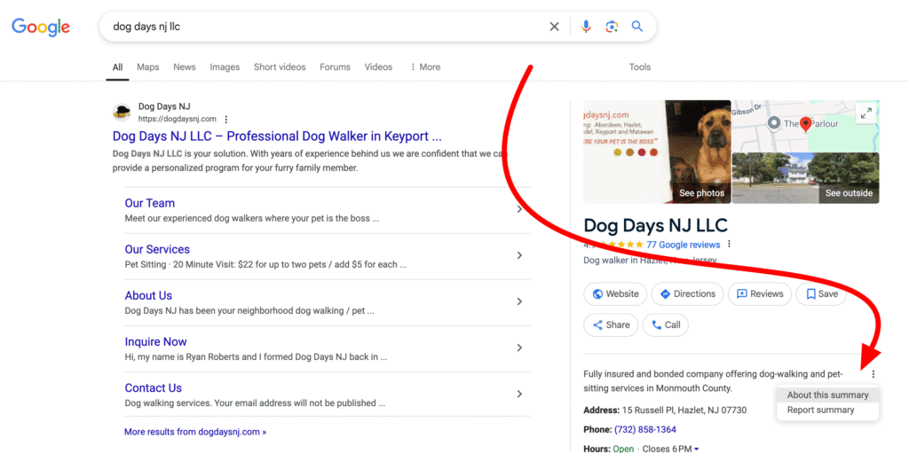Switch to the Maps tab
The height and width of the screenshot is (453, 909).
(148, 67)
